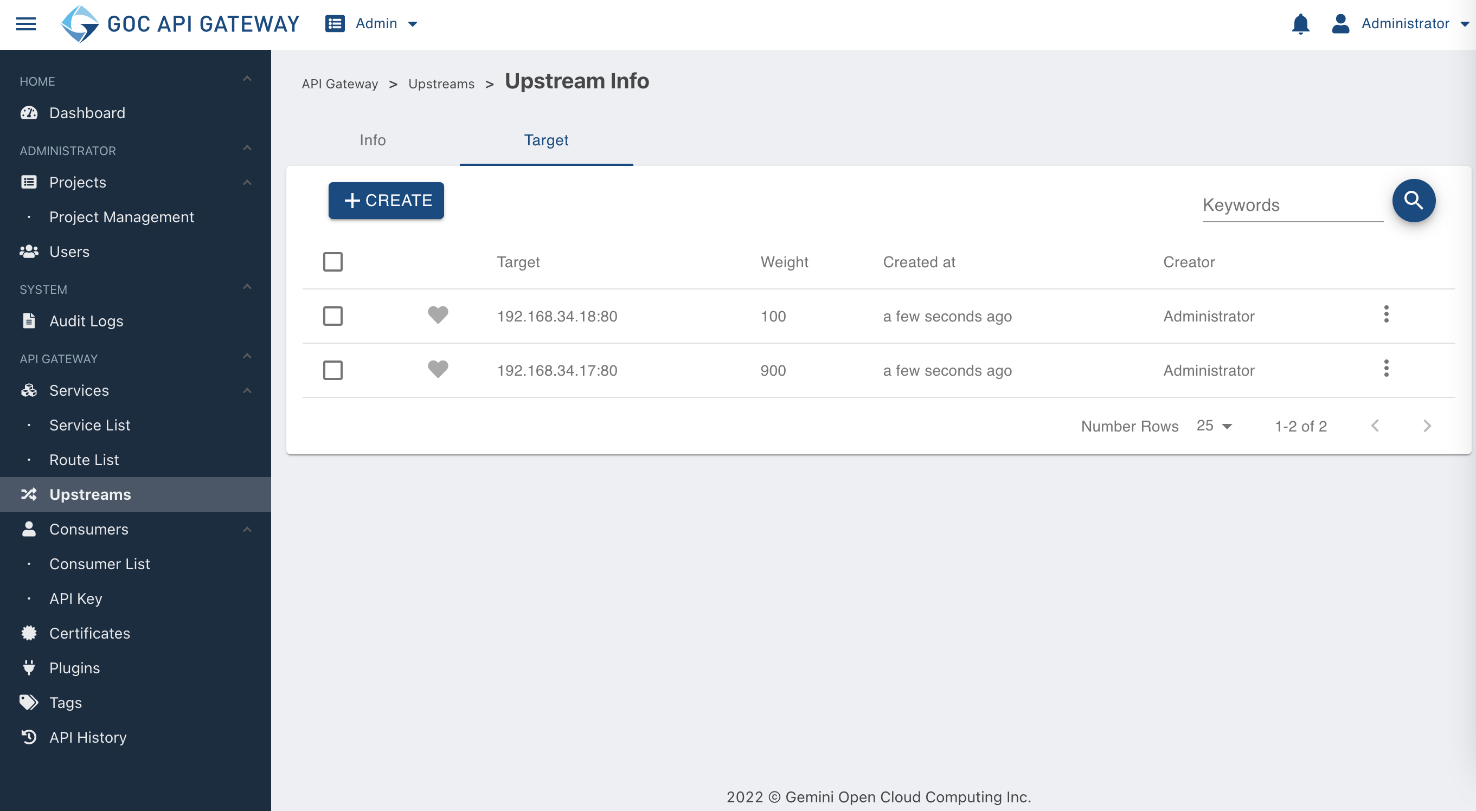Click the Admin project list icon
The image size is (1476, 811).
pyautogui.click(x=335, y=23)
